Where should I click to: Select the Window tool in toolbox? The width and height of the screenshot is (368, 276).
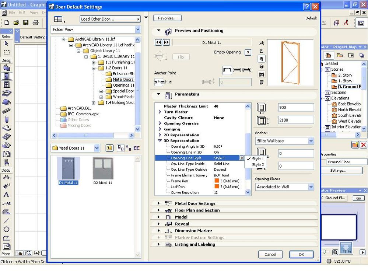pyautogui.click(x=6, y=85)
